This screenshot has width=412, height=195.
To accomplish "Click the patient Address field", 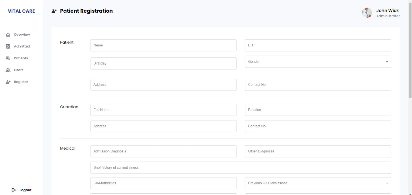I will (x=164, y=85).
